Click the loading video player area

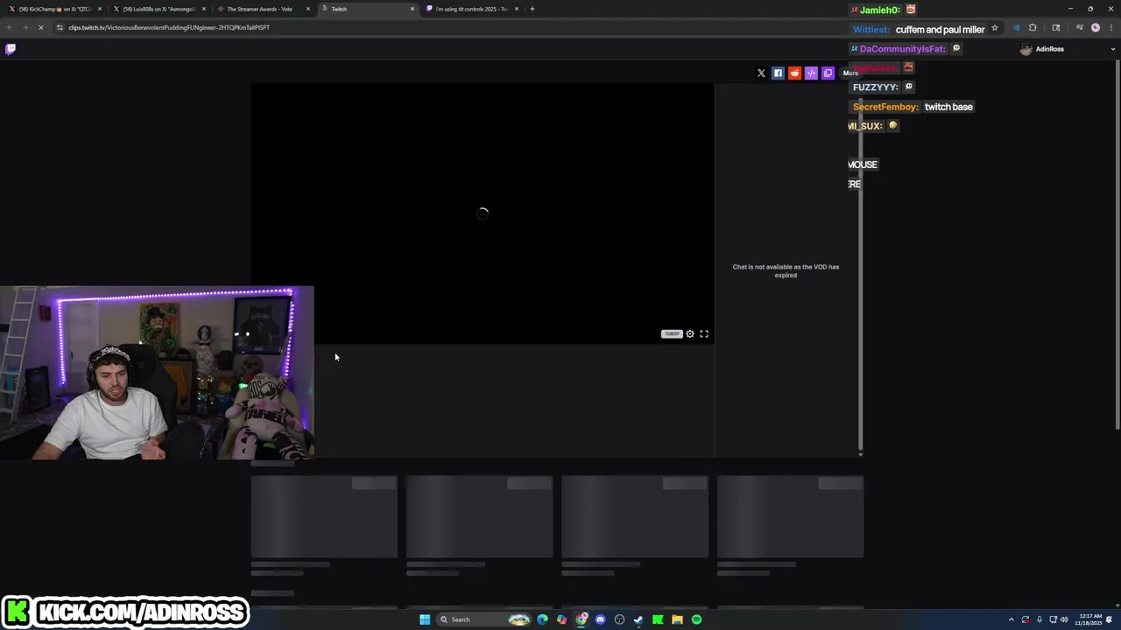click(x=483, y=213)
